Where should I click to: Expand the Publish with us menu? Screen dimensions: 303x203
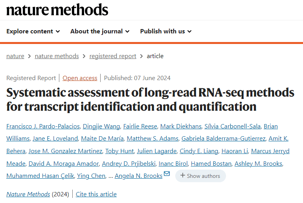click(x=166, y=31)
